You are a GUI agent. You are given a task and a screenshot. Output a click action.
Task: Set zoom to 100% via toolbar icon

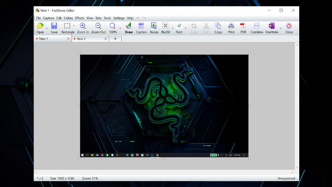[x=112, y=26]
